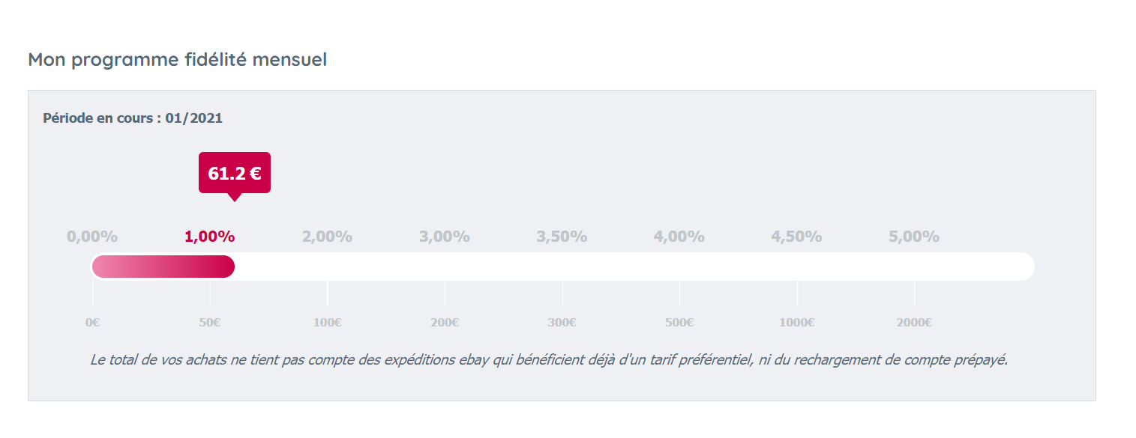This screenshot has height=438, width=1136.
Task: Click the 4,00% tier label
Action: [x=679, y=237]
